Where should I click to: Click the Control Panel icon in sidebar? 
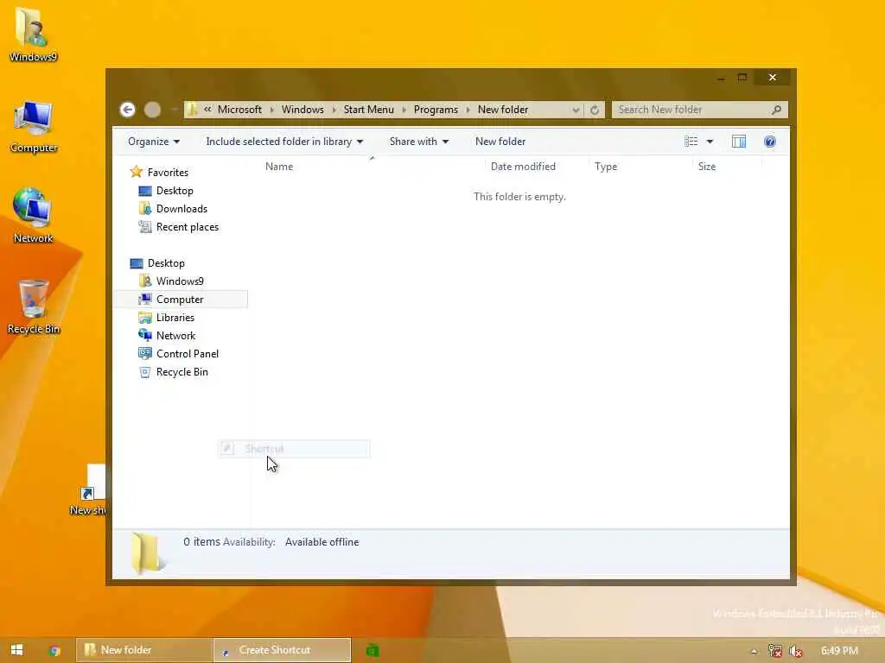click(145, 353)
